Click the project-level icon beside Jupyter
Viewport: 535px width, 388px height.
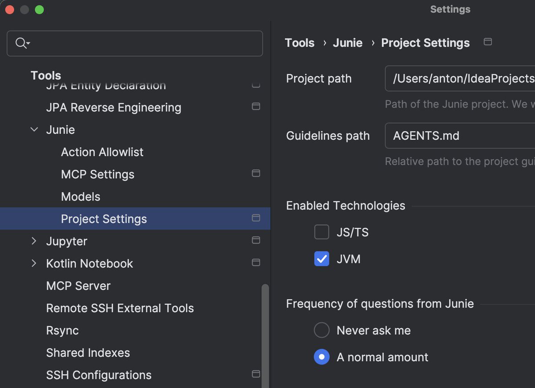256,240
